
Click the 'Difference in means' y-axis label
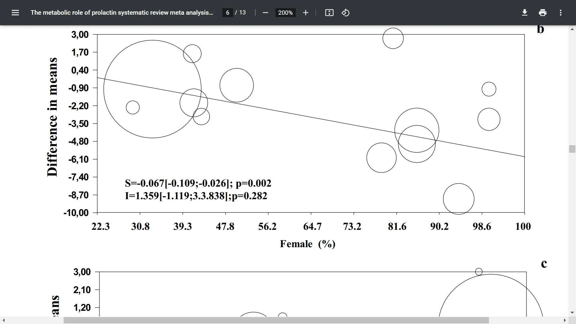(x=52, y=117)
